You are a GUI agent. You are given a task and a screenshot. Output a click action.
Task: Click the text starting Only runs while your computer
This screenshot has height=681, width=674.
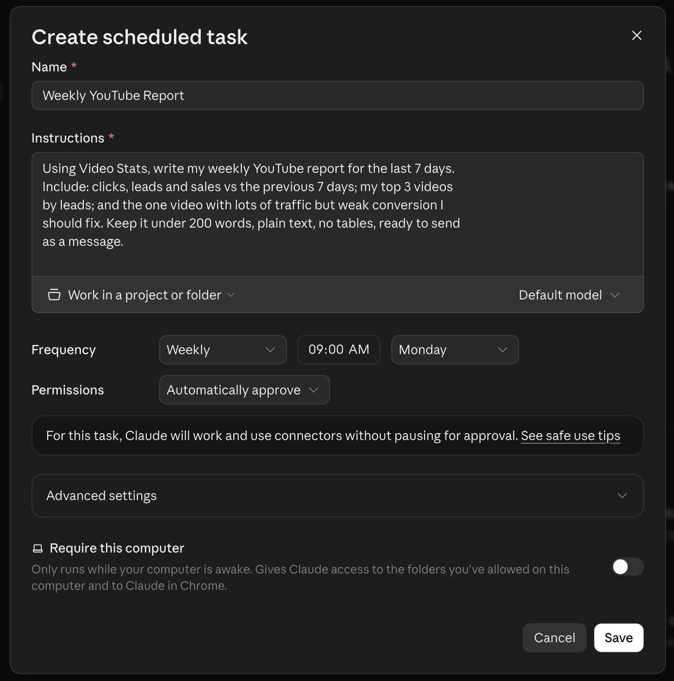point(300,577)
